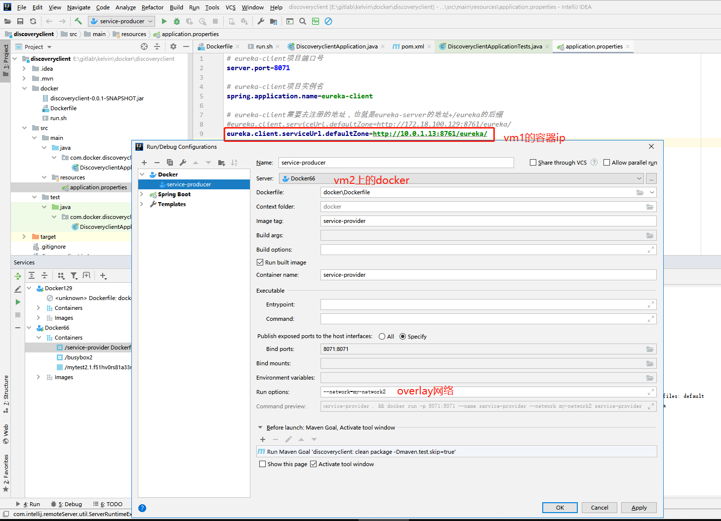This screenshot has width=721, height=521.
Task: Click the Container name input field
Action: [488, 275]
